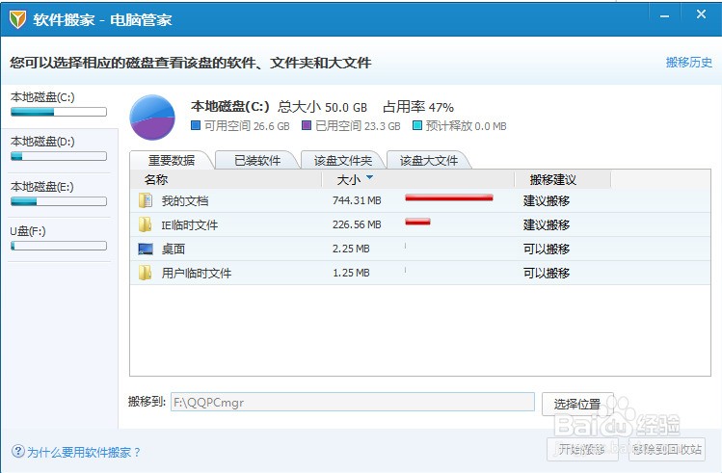Click the IE临时文件 folder icon
This screenshot has width=722, height=473.
[x=145, y=224]
